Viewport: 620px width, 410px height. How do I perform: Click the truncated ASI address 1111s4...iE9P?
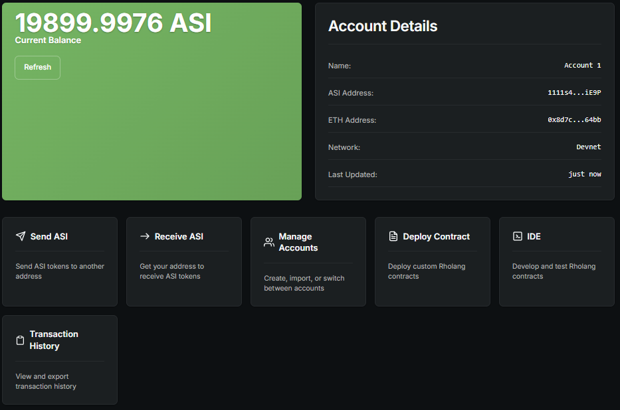click(x=574, y=93)
